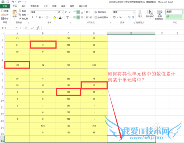Open accounting currency format dropdown arrow
Image resolution: width=184 pixels, height=143 pixels.
click(x=117, y=17)
